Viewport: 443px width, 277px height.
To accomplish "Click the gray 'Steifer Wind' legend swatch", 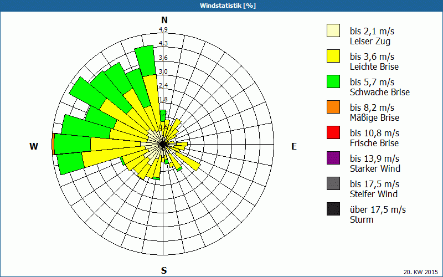I will [x=333, y=183].
